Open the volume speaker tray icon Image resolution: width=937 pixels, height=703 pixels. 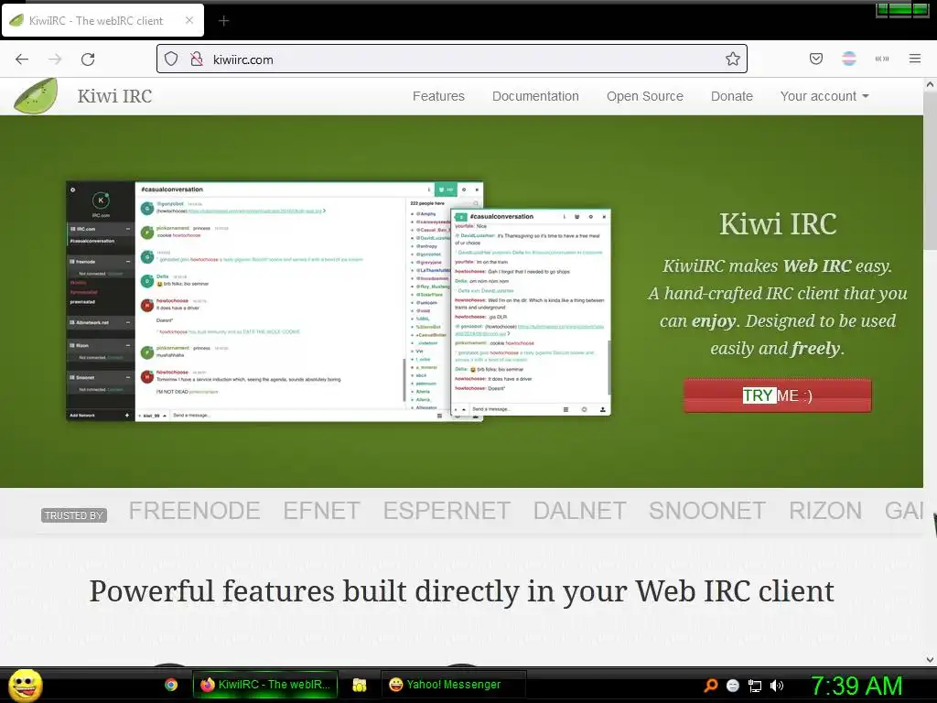click(777, 686)
